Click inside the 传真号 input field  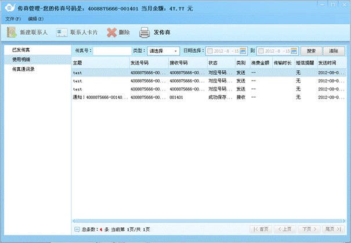(x=112, y=51)
